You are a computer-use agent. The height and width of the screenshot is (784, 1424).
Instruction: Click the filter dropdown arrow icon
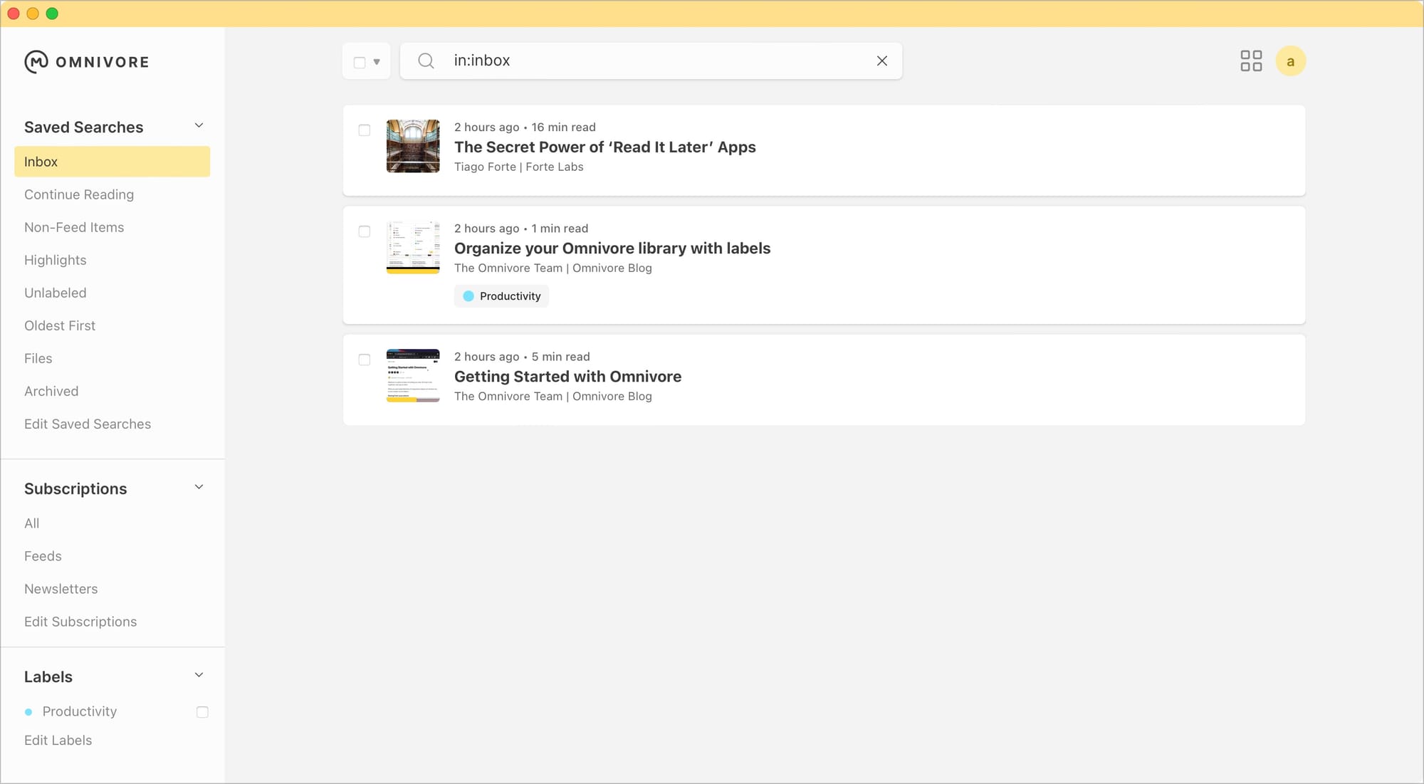pyautogui.click(x=377, y=62)
